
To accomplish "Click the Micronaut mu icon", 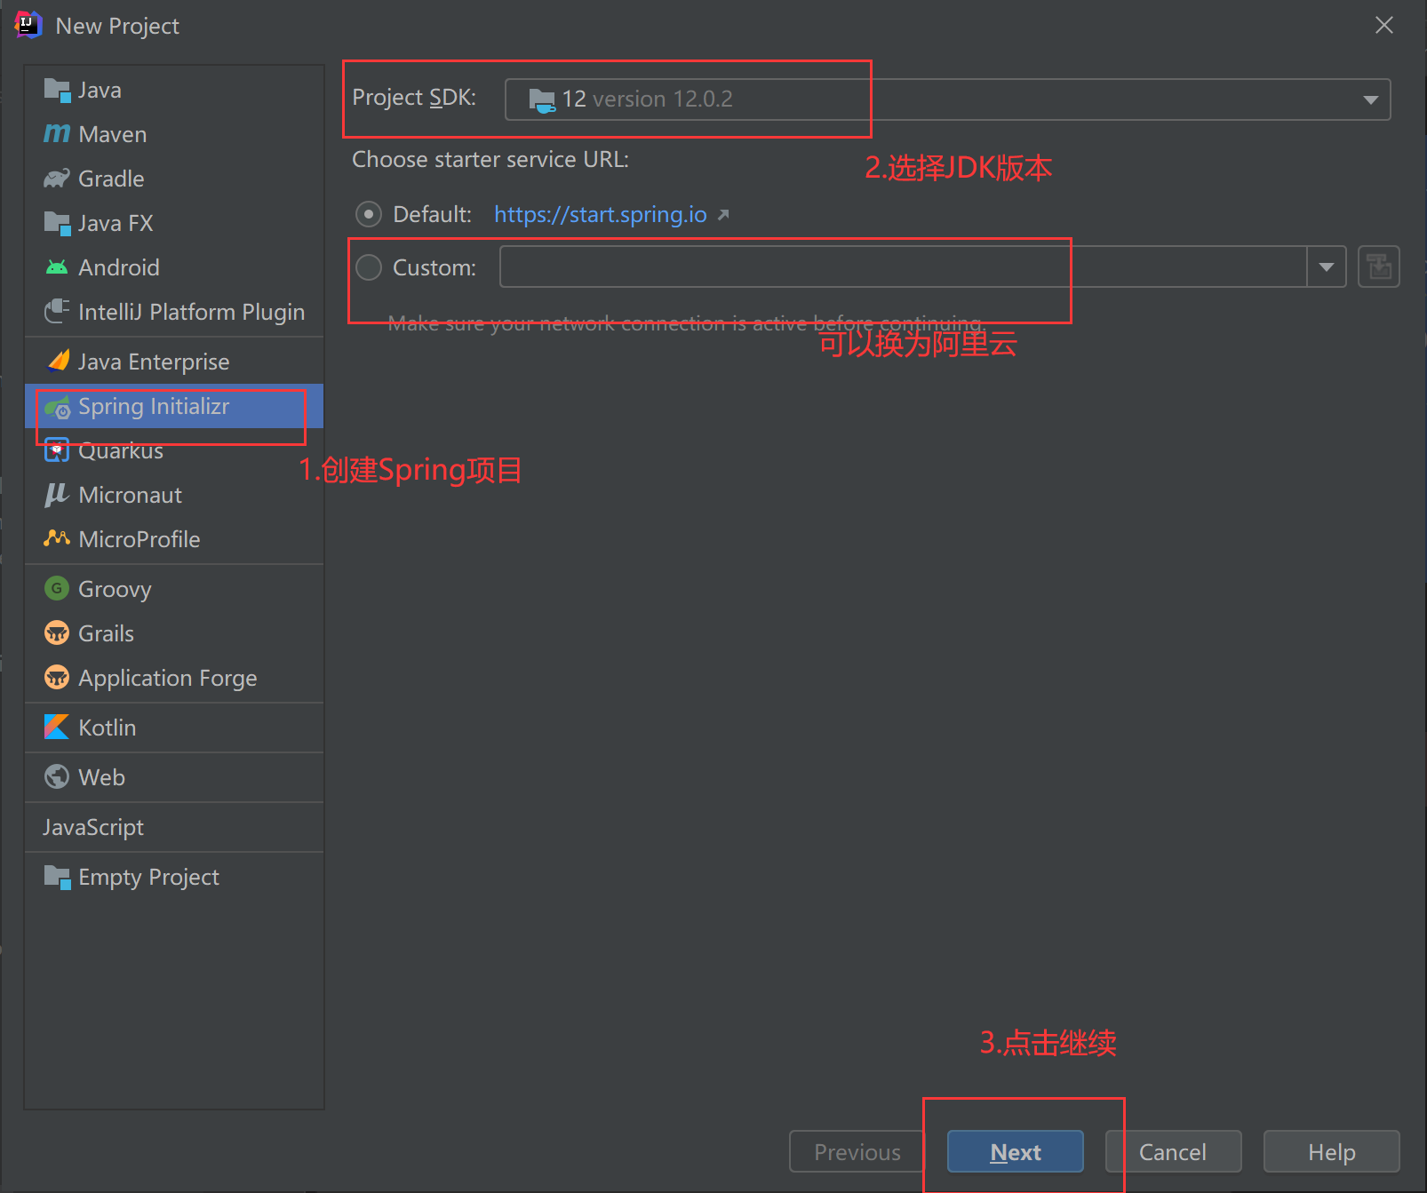I will pos(57,495).
